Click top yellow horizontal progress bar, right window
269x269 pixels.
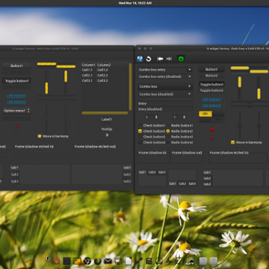pos(239,68)
